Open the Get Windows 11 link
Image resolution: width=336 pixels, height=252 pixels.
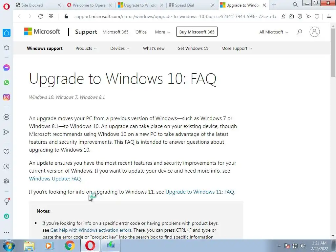point(193,49)
